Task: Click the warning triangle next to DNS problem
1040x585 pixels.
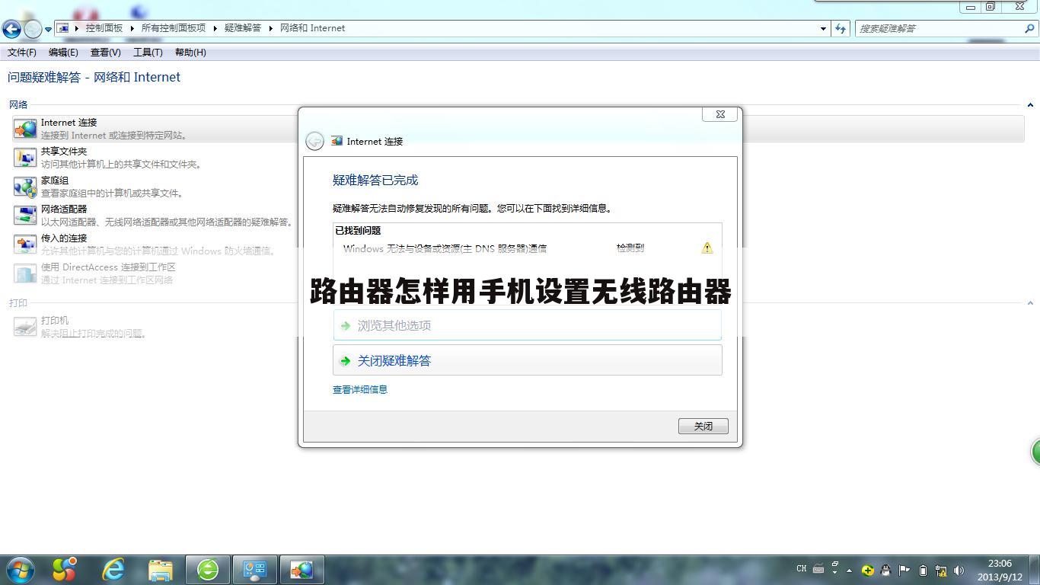Action: click(706, 248)
